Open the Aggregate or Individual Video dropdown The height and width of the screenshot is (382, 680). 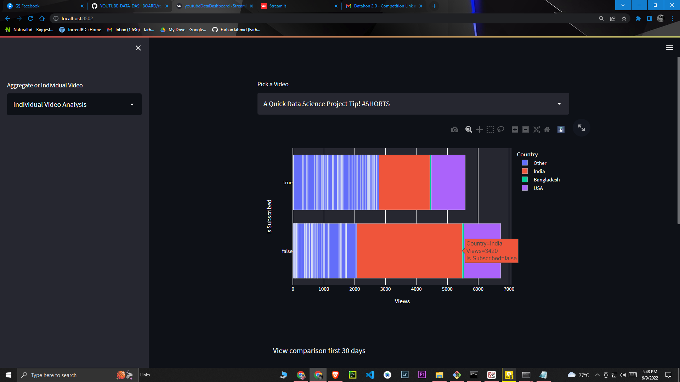point(74,104)
